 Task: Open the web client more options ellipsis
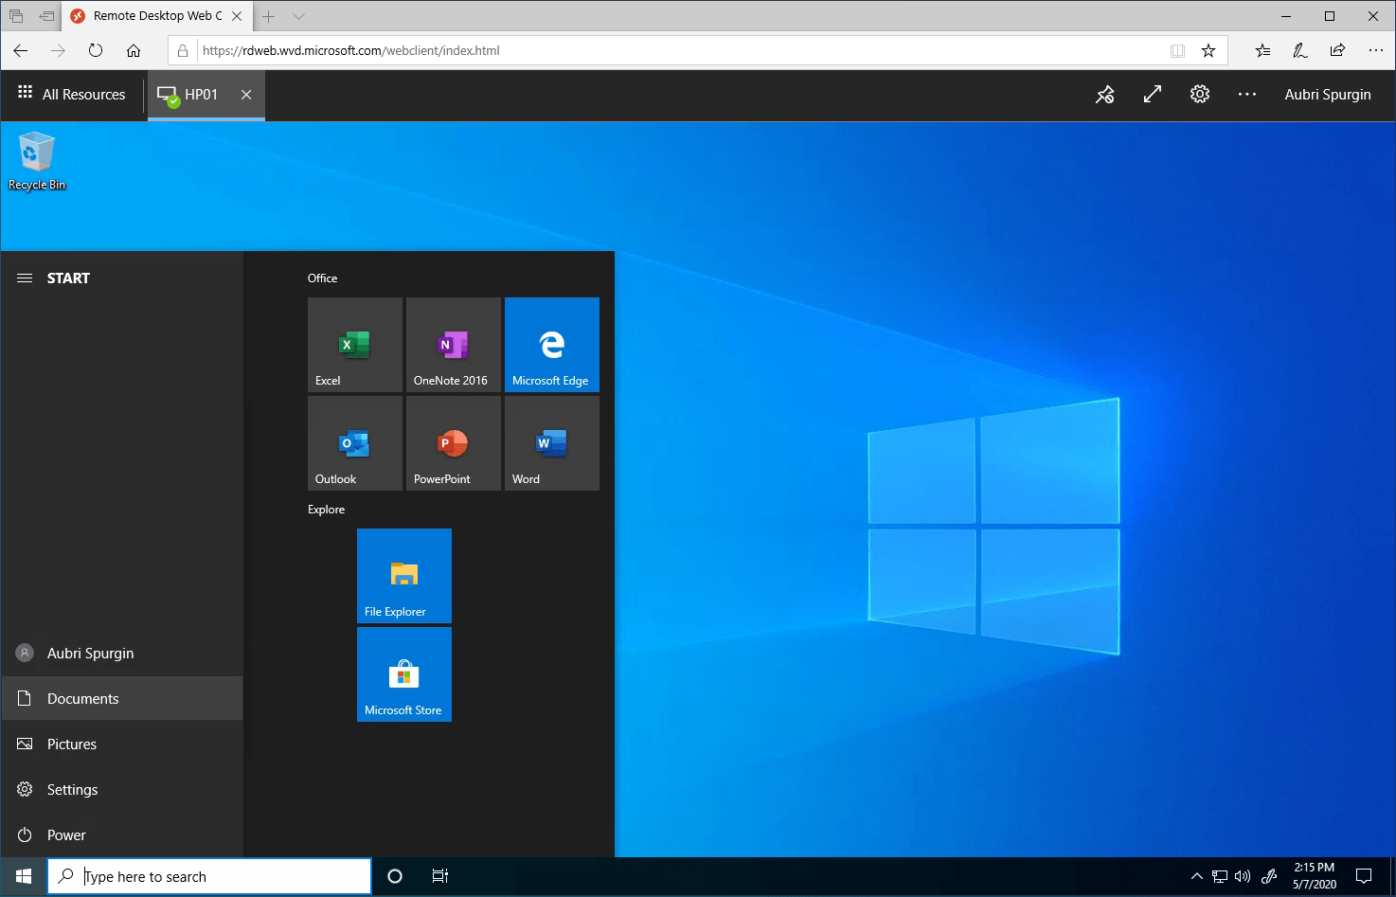pyautogui.click(x=1247, y=95)
